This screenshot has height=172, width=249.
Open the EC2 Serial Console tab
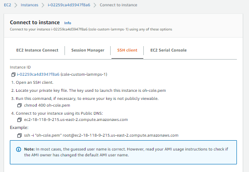pos(168,50)
